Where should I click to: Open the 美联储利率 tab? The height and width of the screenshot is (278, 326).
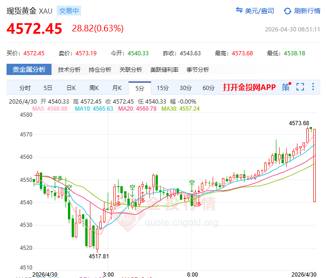(164, 70)
